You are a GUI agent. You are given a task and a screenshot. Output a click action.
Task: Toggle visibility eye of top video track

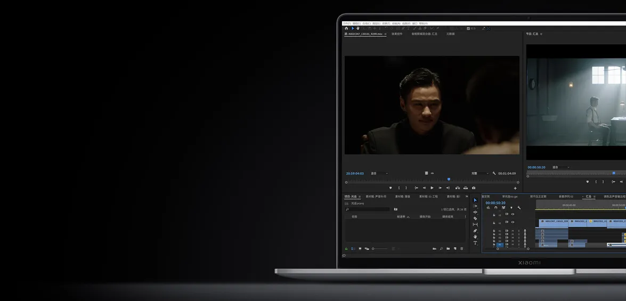[x=513, y=214]
